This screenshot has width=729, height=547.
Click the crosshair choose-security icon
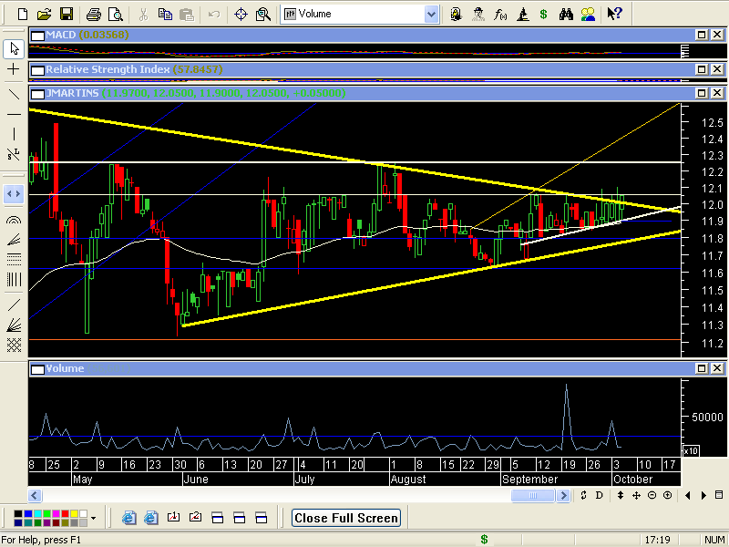[x=241, y=15]
